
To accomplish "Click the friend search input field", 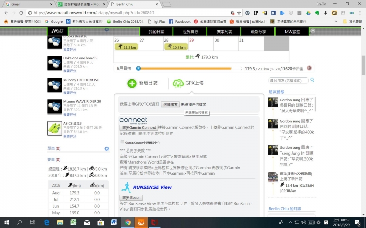I will coord(288,81).
